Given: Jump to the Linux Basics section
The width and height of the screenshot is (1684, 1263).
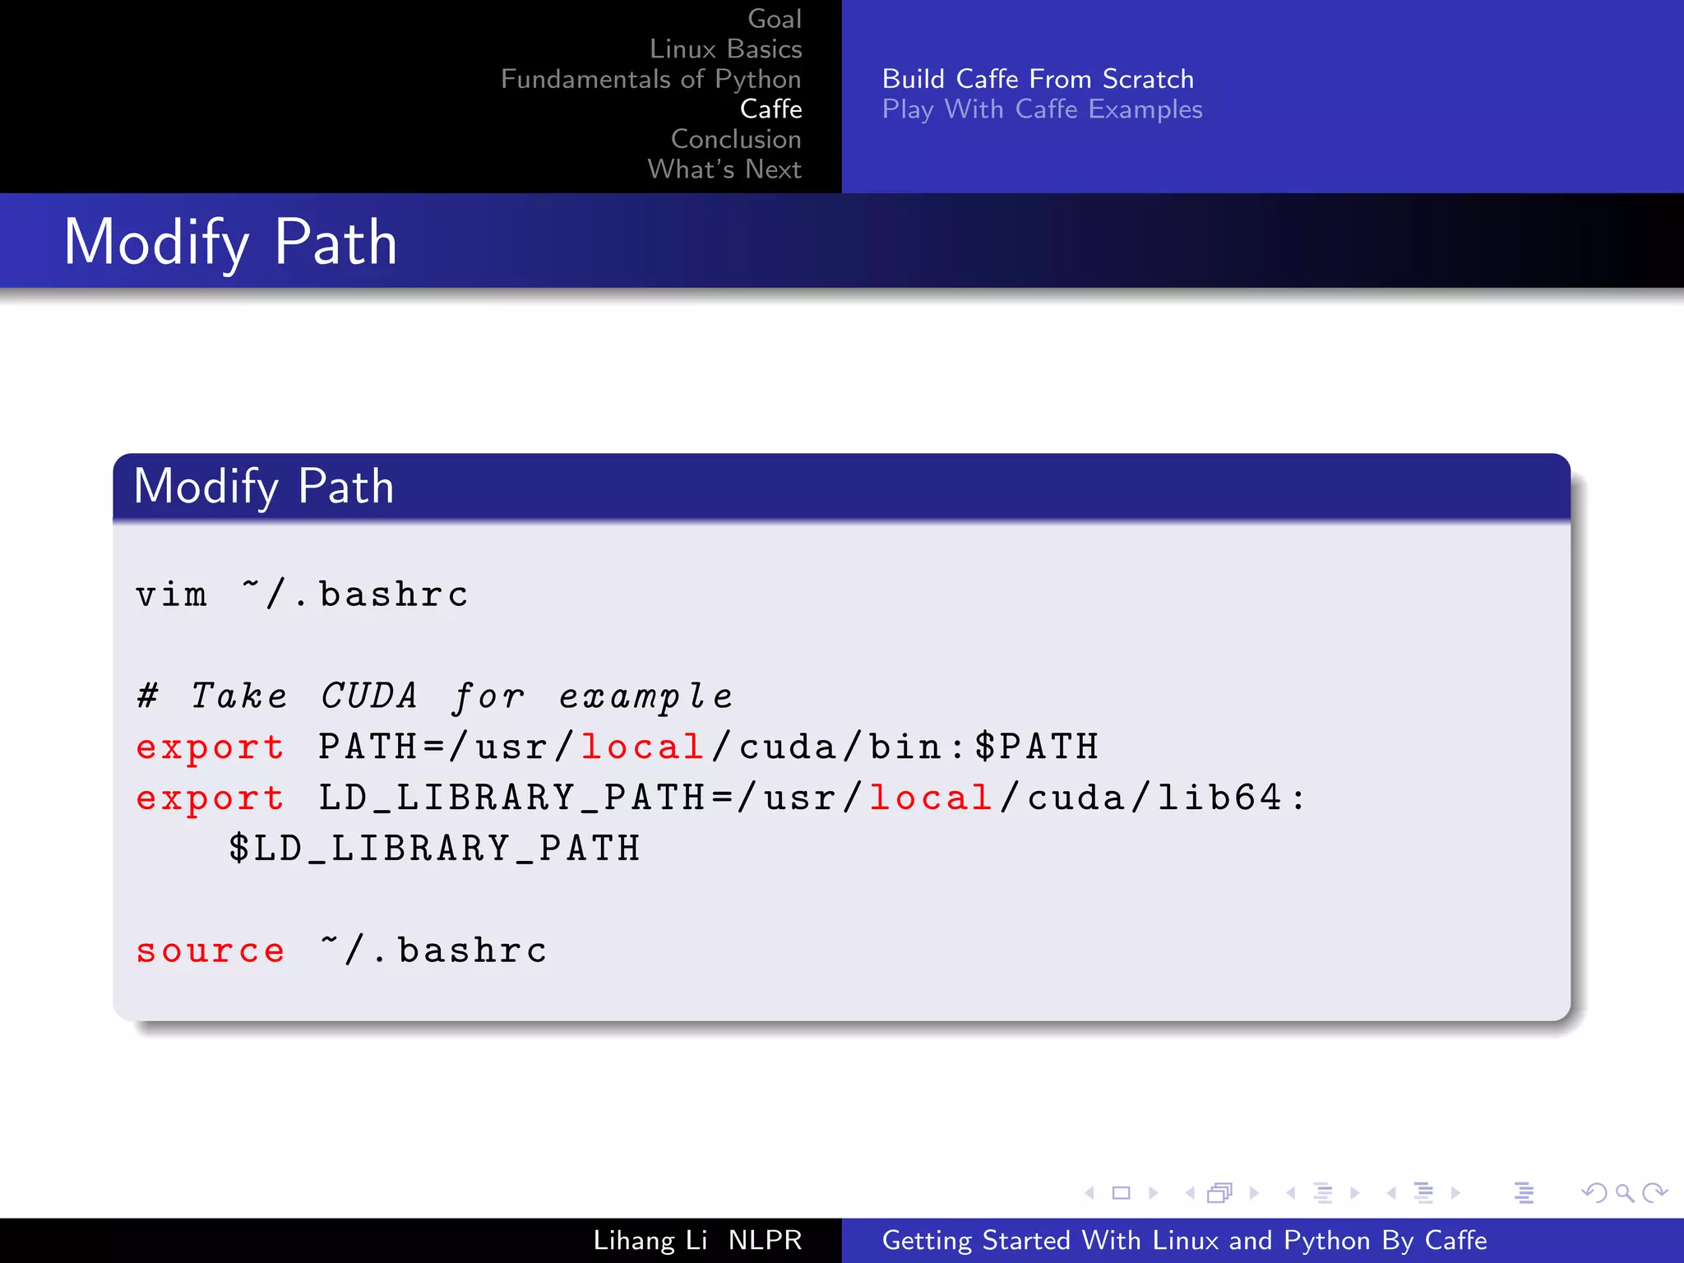Looking at the screenshot, I should tap(726, 49).
